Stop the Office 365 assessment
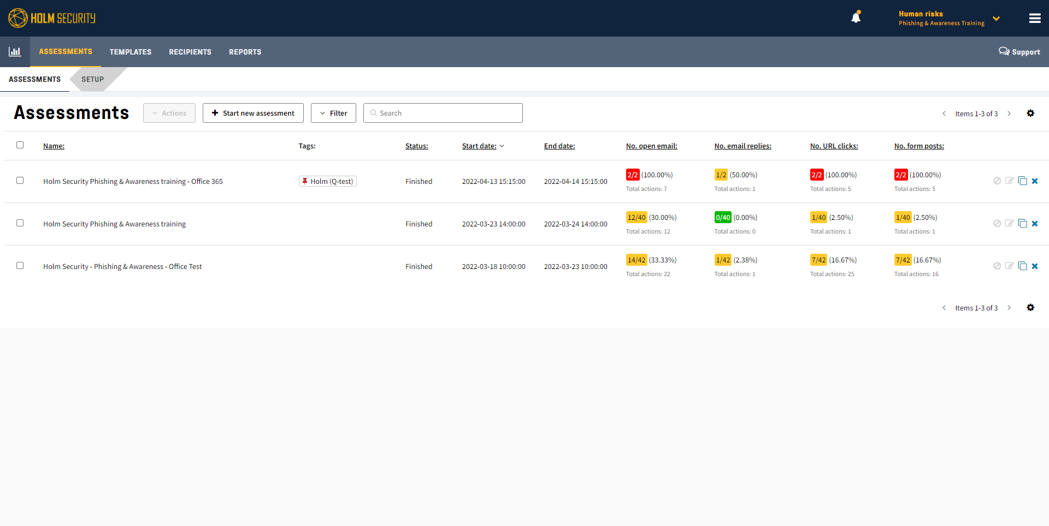Screen dimensions: 1049x526 (x=997, y=181)
